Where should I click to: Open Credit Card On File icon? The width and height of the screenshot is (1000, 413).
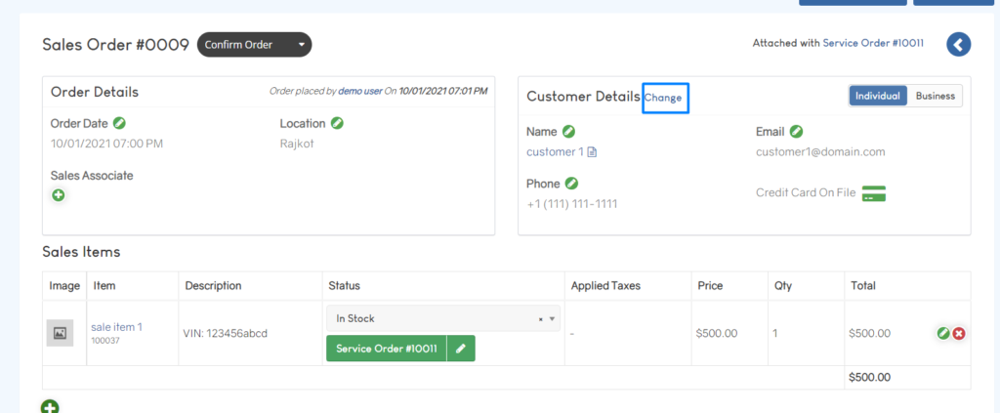[874, 193]
